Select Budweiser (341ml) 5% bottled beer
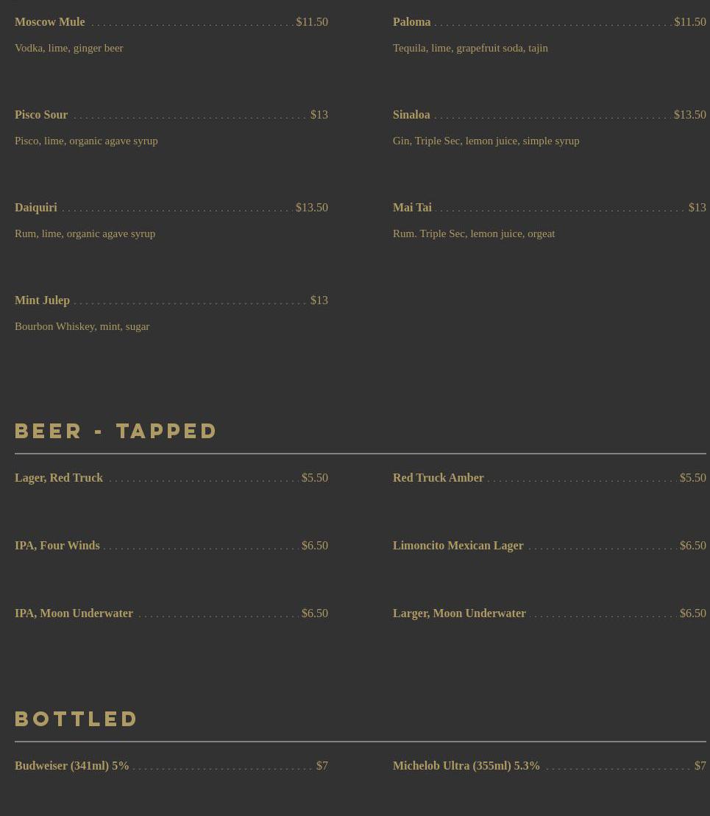710x816 pixels. pos(72,766)
